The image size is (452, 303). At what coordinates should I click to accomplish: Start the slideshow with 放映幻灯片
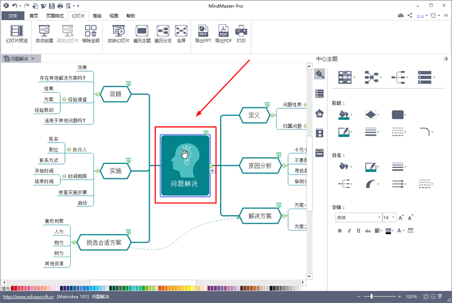[118, 34]
